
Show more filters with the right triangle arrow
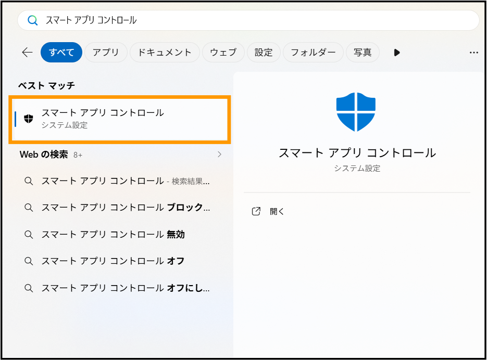tap(396, 53)
